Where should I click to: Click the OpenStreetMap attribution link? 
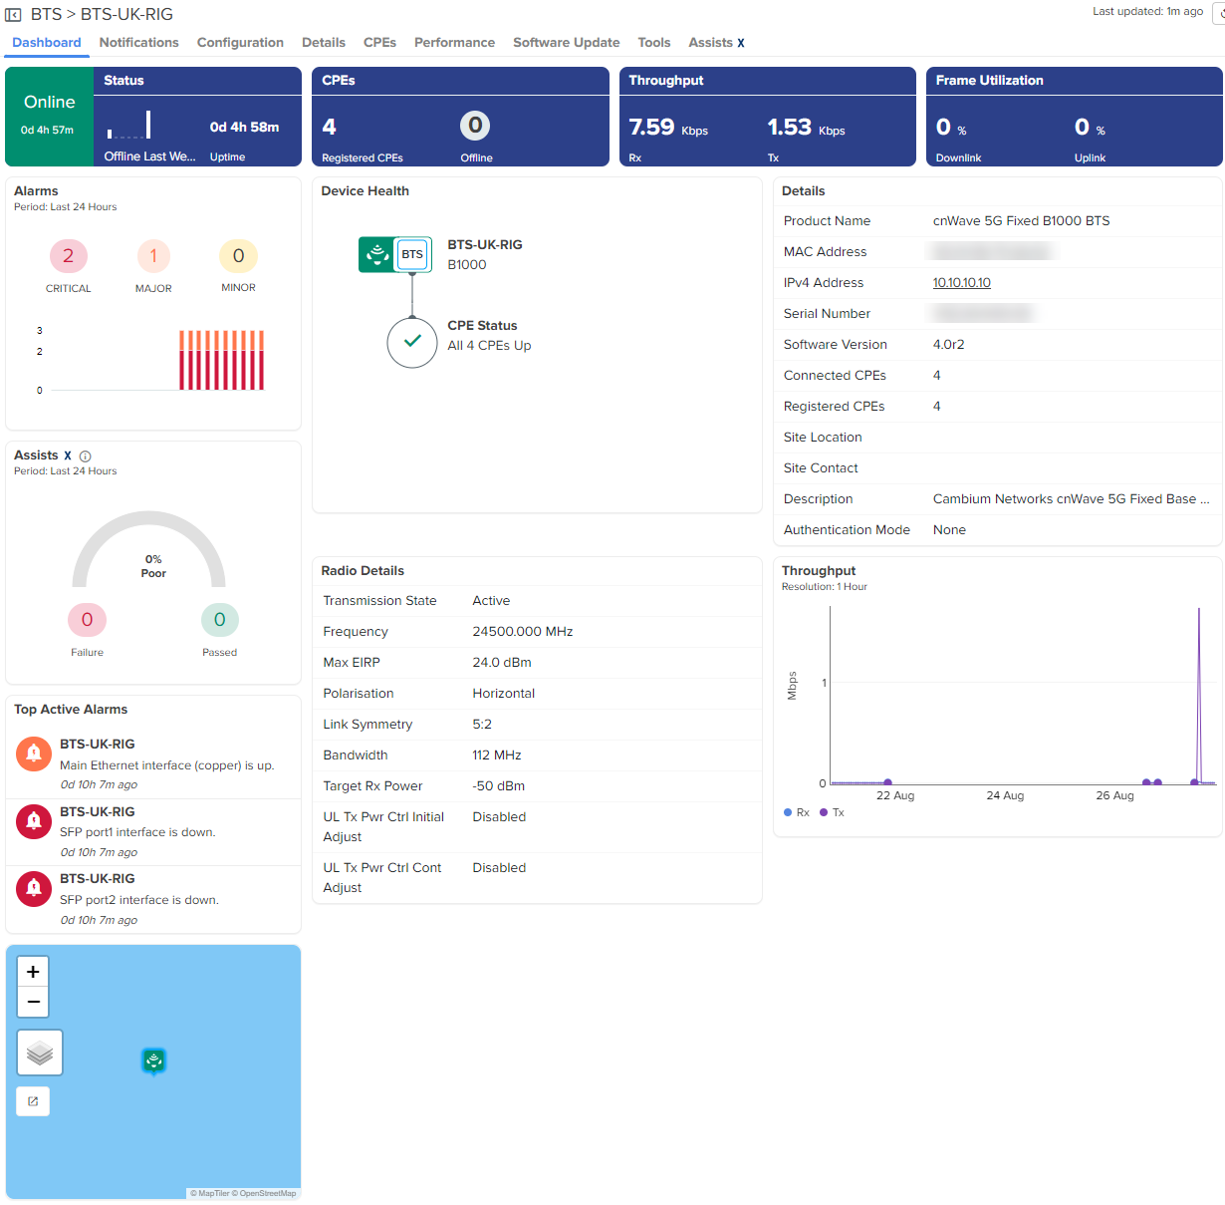(265, 1193)
